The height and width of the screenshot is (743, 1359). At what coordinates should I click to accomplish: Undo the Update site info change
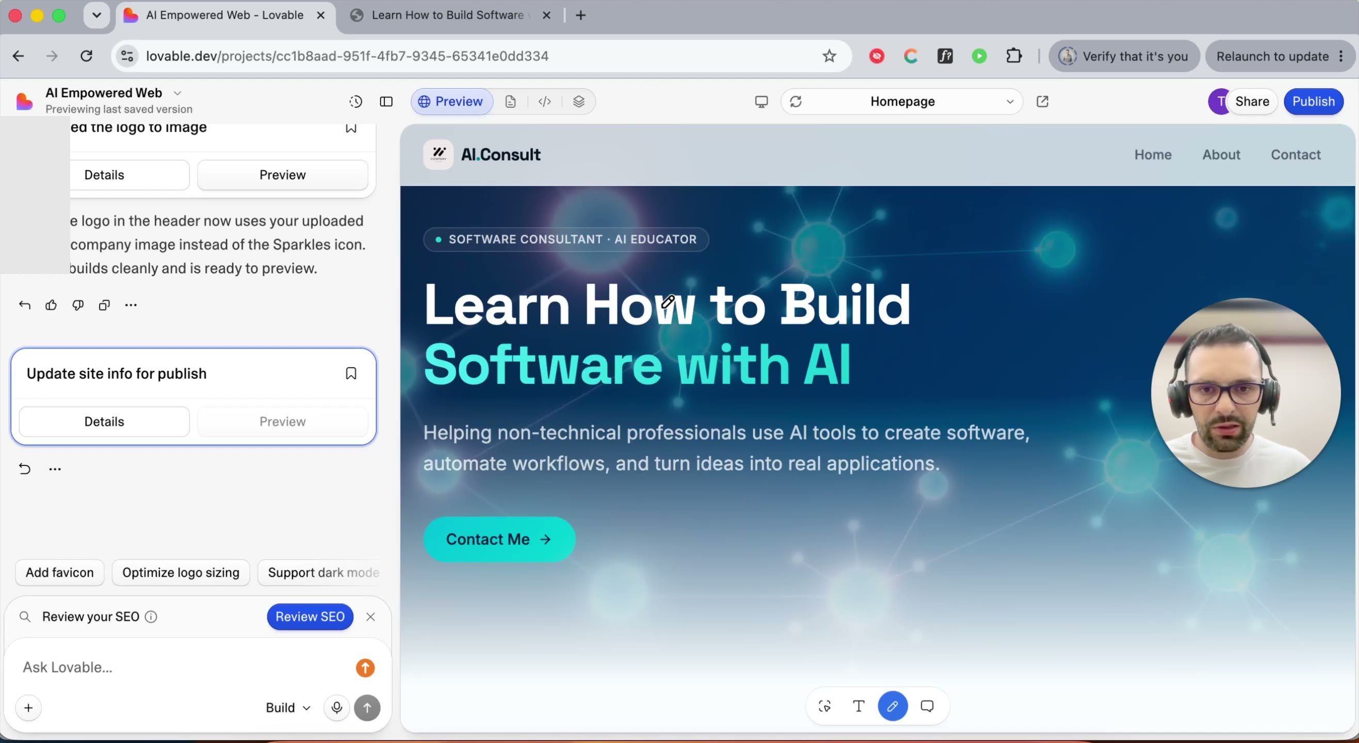coord(24,469)
